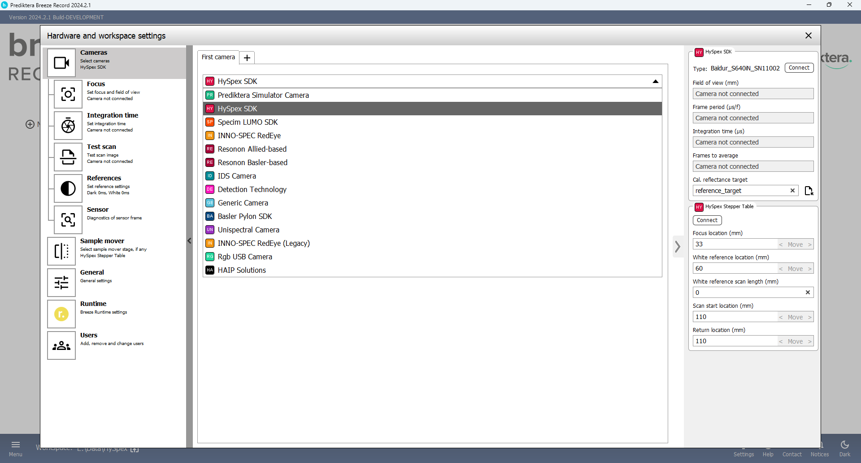Collapse the HySpex SDK camera dropdown

coord(655,81)
